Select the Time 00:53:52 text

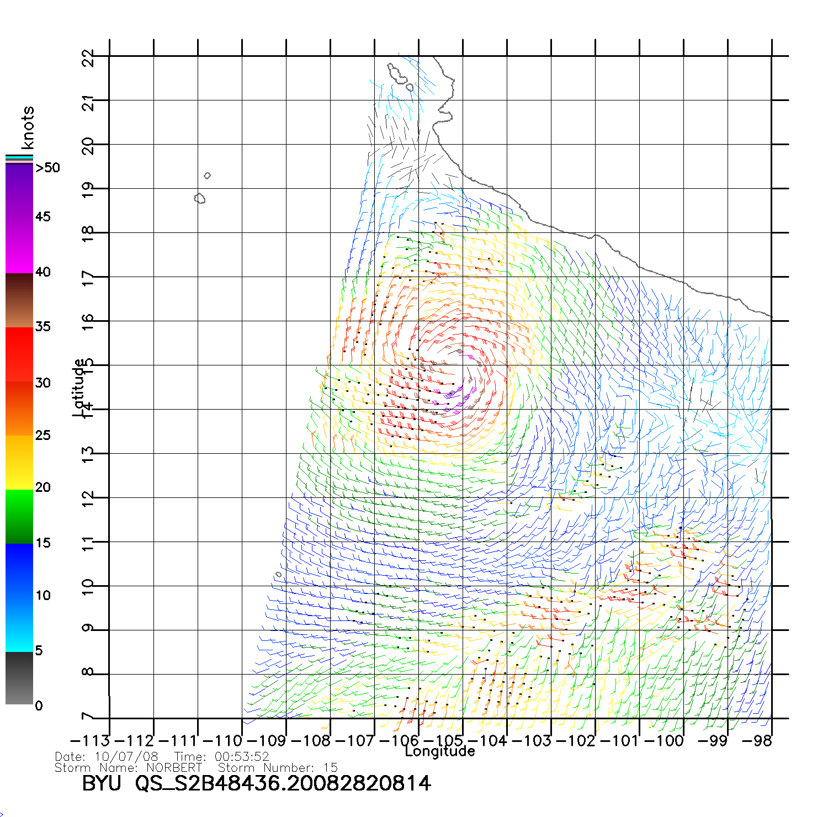click(x=221, y=757)
